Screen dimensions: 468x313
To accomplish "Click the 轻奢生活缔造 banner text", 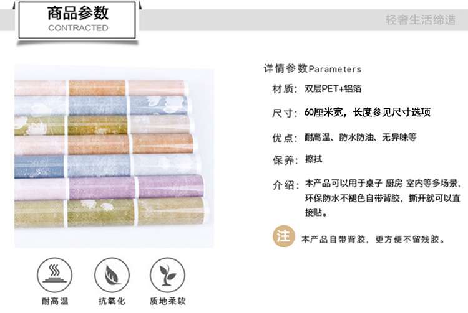I will pyautogui.click(x=420, y=20).
